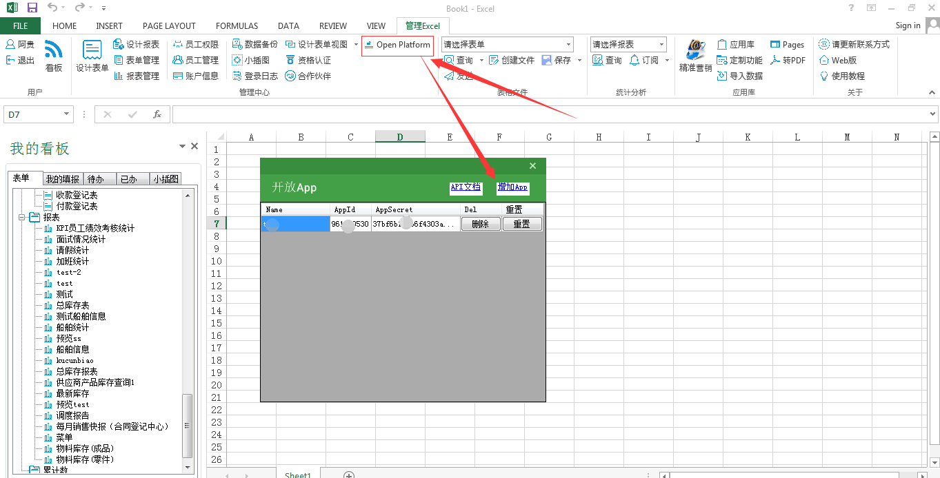Click 导入数据 import data

point(740,76)
